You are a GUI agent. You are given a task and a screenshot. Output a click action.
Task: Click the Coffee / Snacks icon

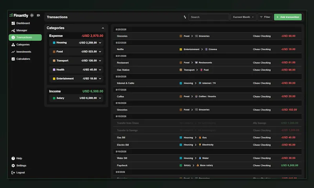click(x=196, y=97)
